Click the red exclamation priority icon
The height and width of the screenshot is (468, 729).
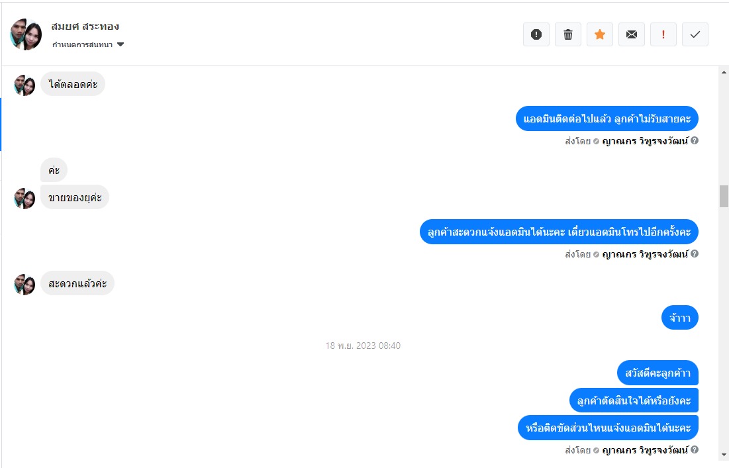[x=663, y=34]
